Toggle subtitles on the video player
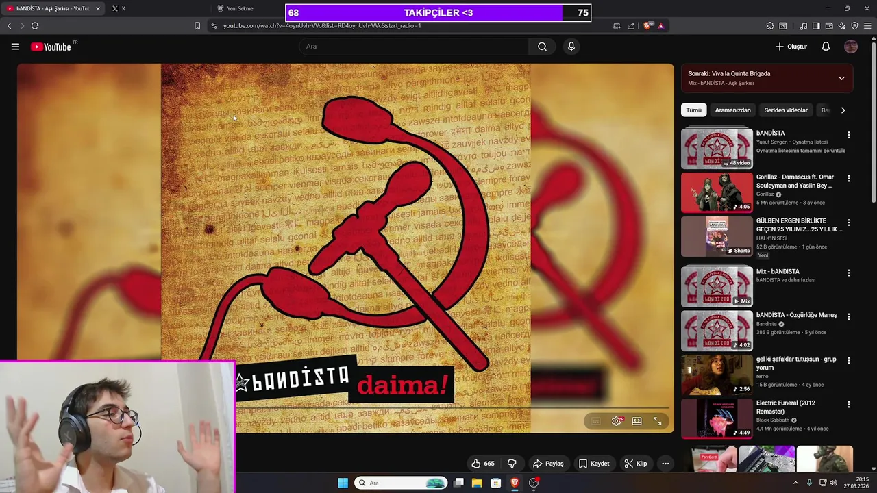877x493 pixels. pos(596,421)
